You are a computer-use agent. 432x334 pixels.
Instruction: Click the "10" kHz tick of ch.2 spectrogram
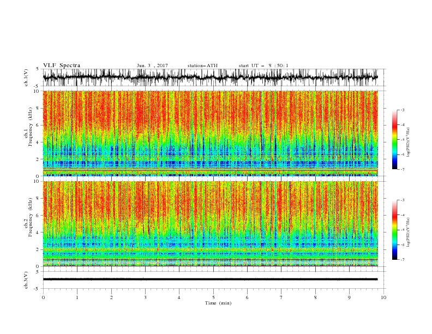coord(37,181)
